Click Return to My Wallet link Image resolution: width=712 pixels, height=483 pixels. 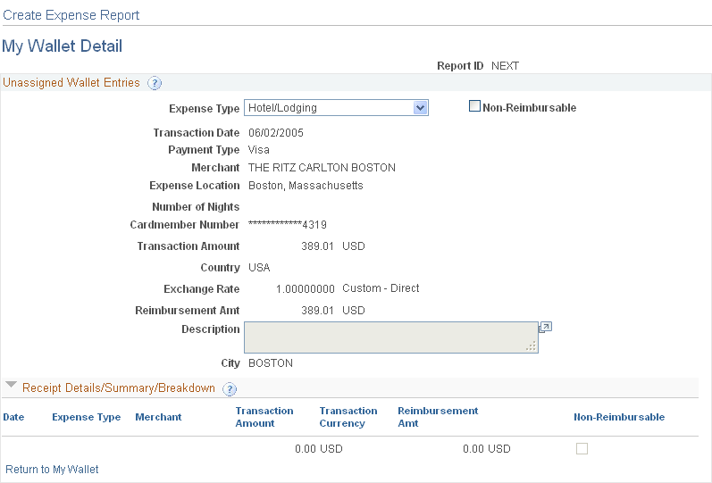(x=52, y=470)
